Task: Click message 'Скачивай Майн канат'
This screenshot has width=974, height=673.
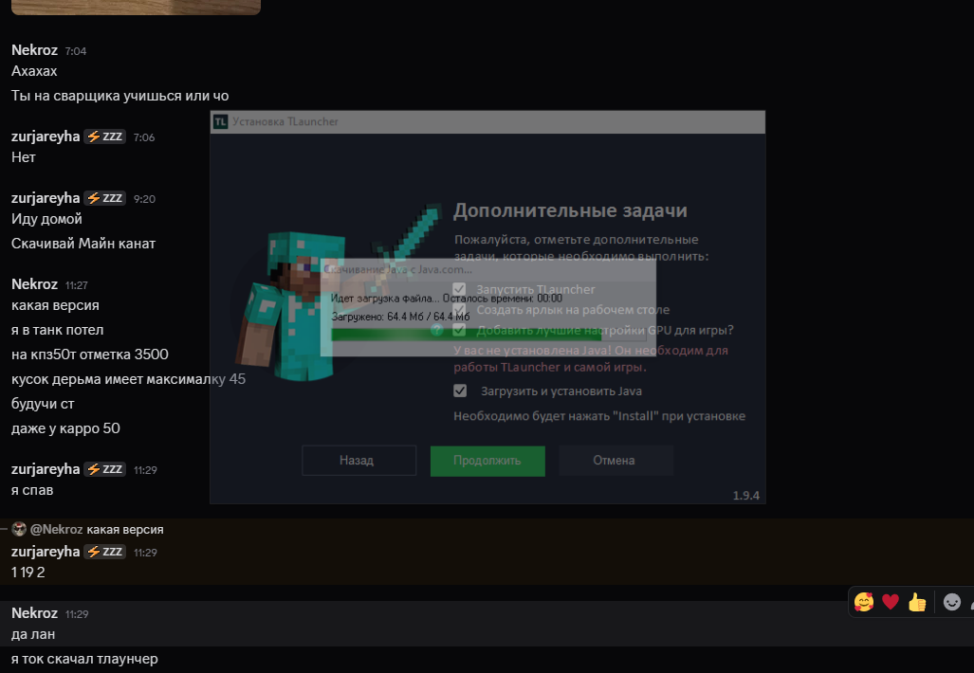Action: (x=83, y=244)
